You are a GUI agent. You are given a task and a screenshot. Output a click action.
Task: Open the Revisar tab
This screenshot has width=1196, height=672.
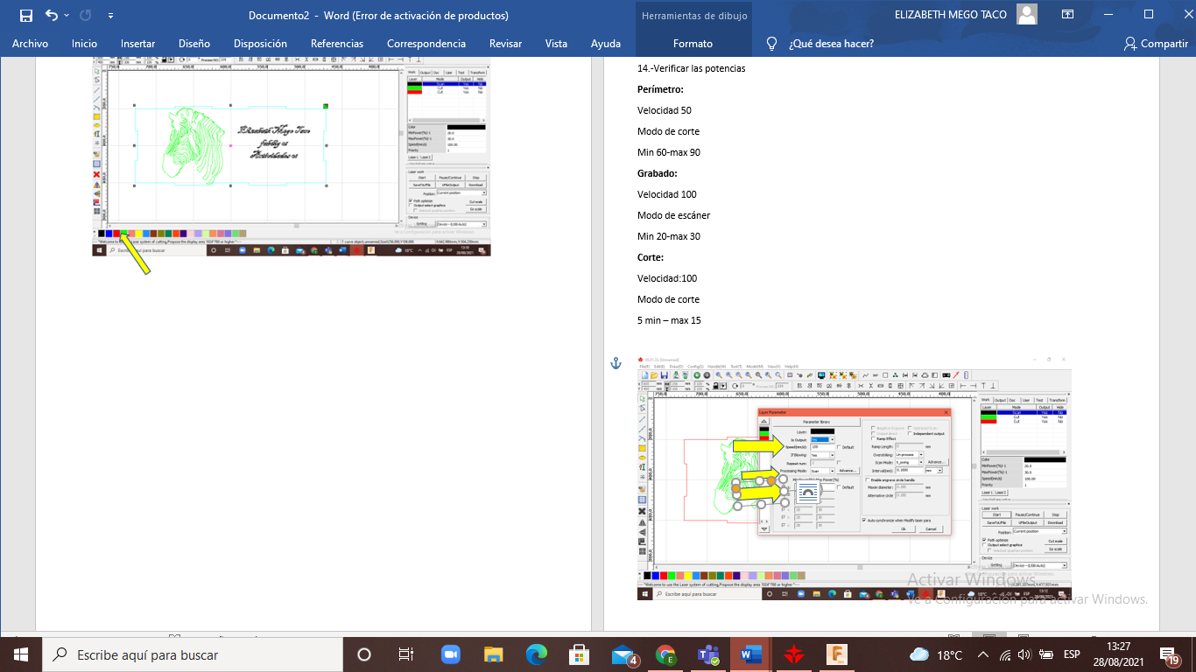(505, 44)
